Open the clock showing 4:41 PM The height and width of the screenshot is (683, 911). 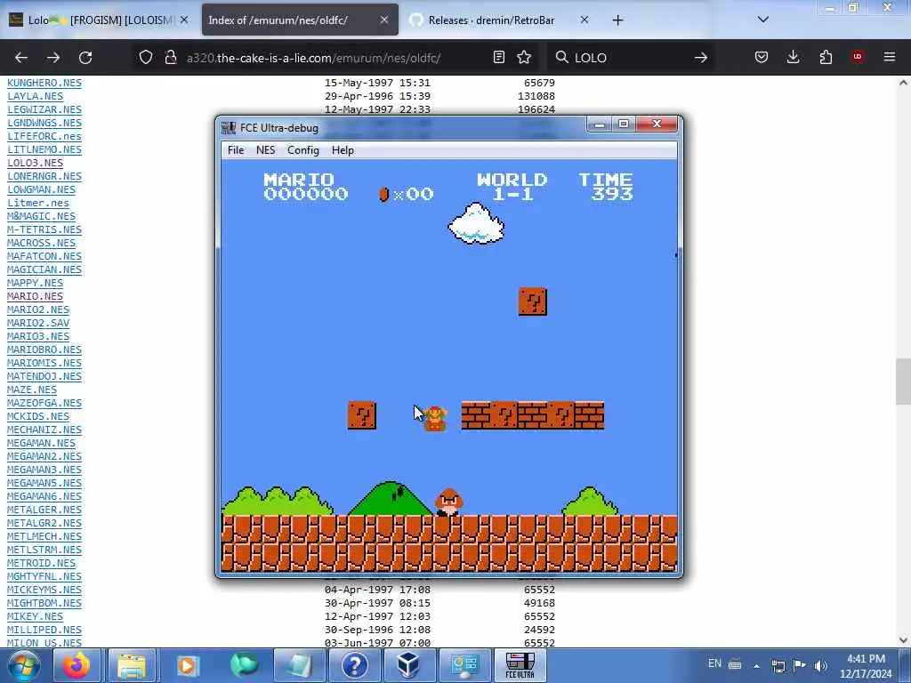(x=866, y=666)
